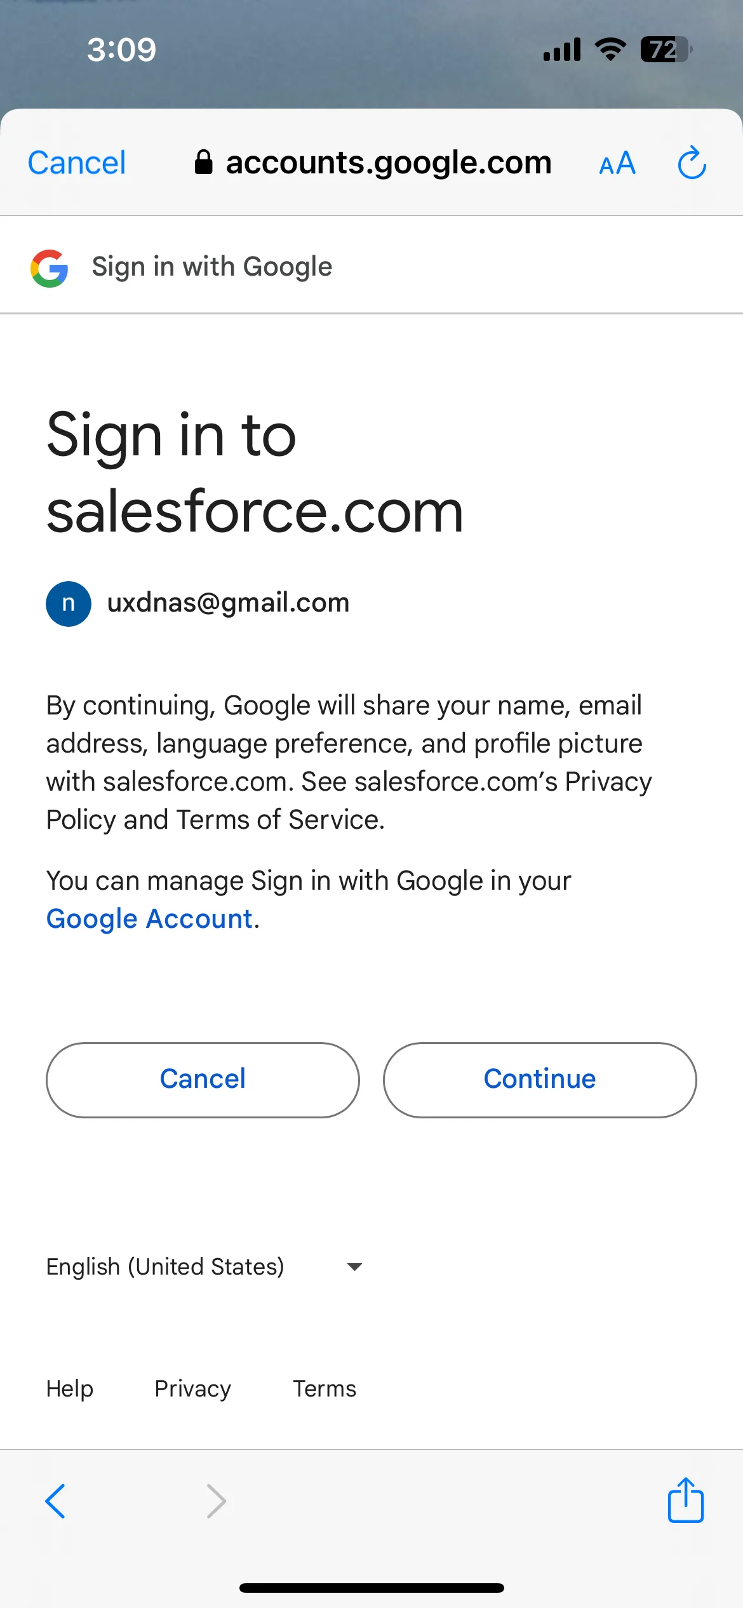Open the Google Account link
The width and height of the screenshot is (743, 1608).
click(x=150, y=919)
